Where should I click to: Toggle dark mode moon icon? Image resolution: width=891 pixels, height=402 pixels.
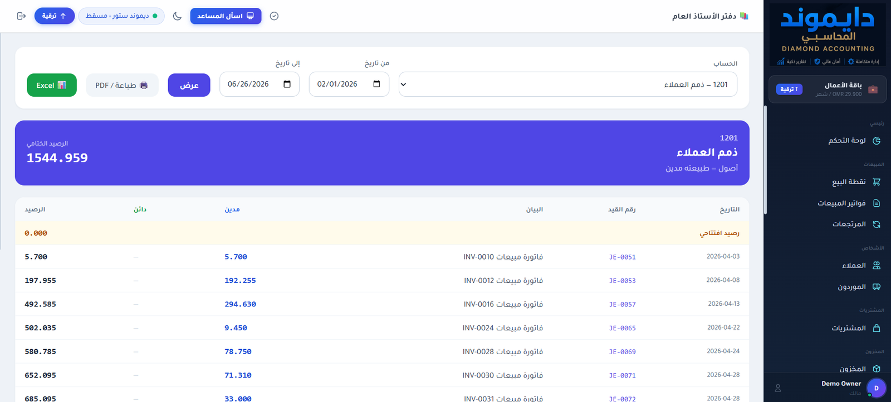coord(177,16)
